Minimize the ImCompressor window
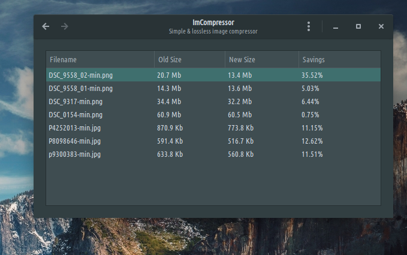Image resolution: width=407 pixels, height=255 pixels. click(x=336, y=28)
